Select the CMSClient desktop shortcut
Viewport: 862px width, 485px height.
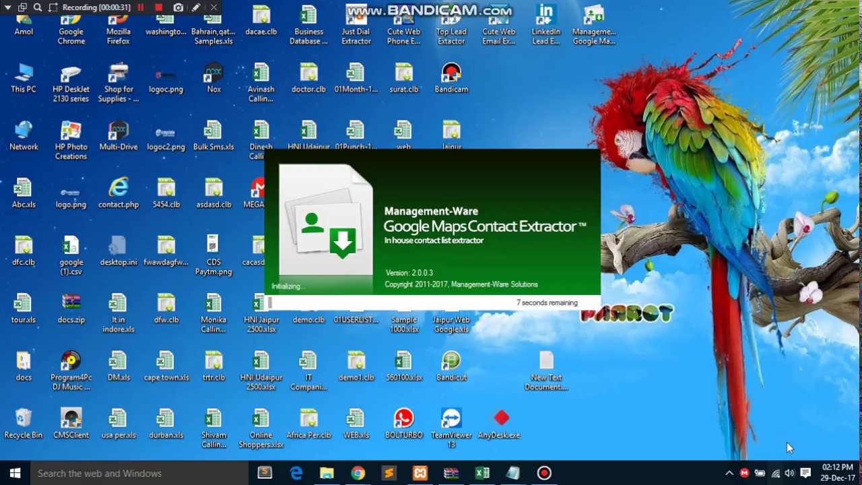[71, 424]
